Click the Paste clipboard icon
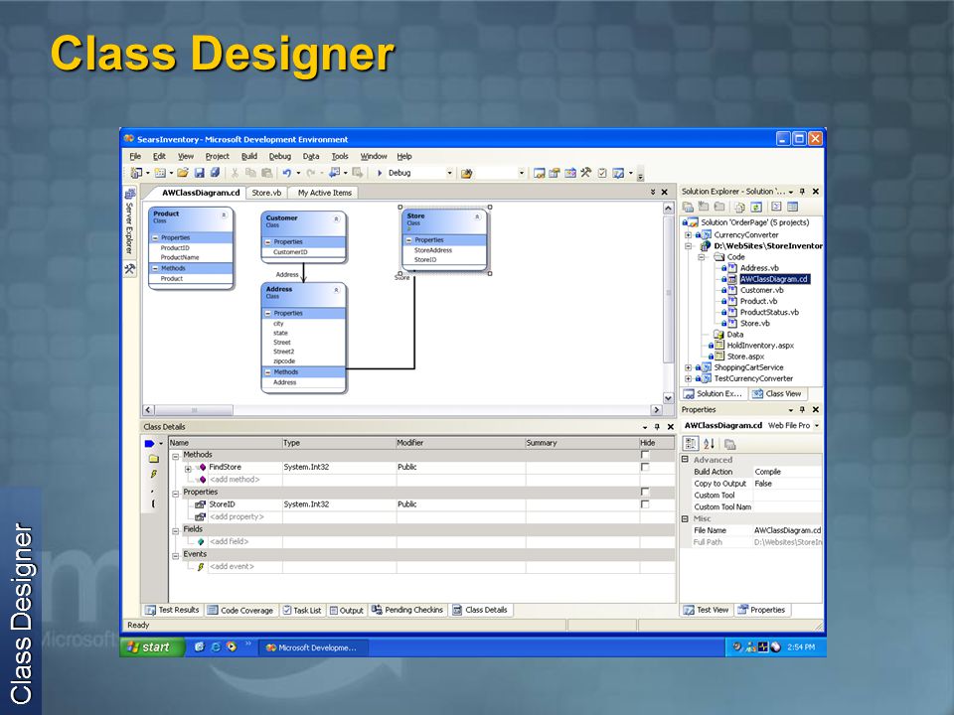The height and width of the screenshot is (715, 954). click(266, 173)
